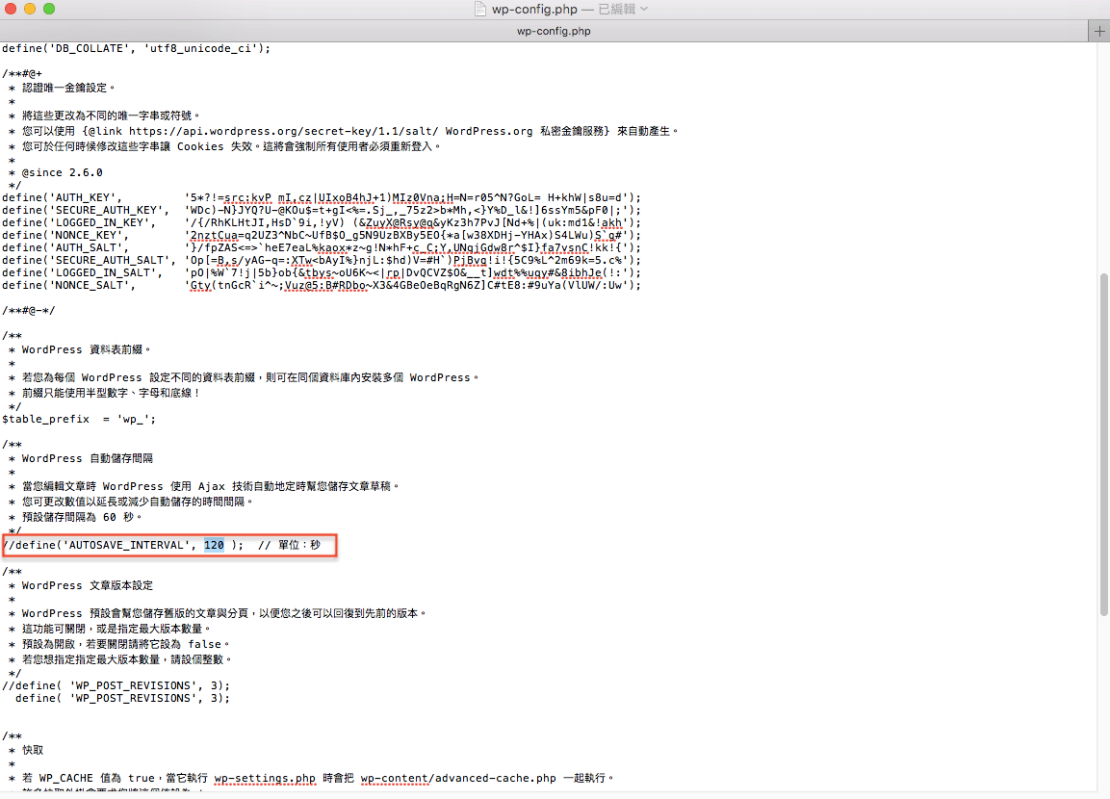Click the document proxy icon in title bar
Viewport: 1110px width, 799px height.
click(480, 10)
